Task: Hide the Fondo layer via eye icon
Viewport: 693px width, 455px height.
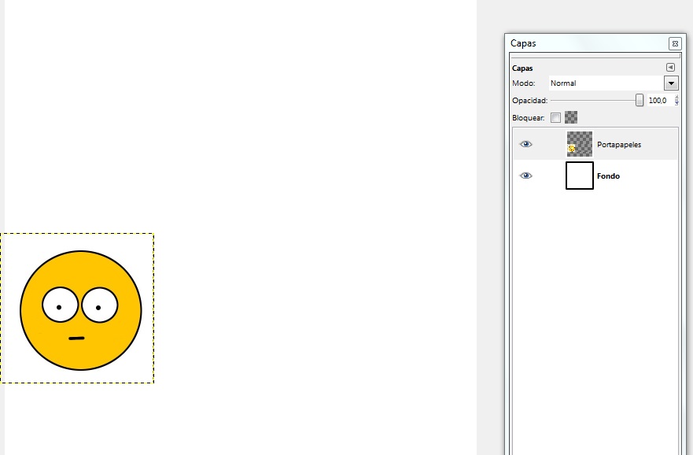Action: click(525, 176)
